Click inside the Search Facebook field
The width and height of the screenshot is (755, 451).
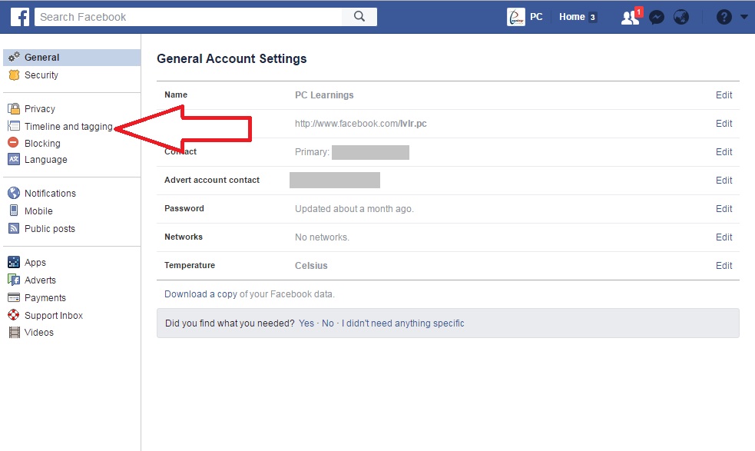(188, 17)
